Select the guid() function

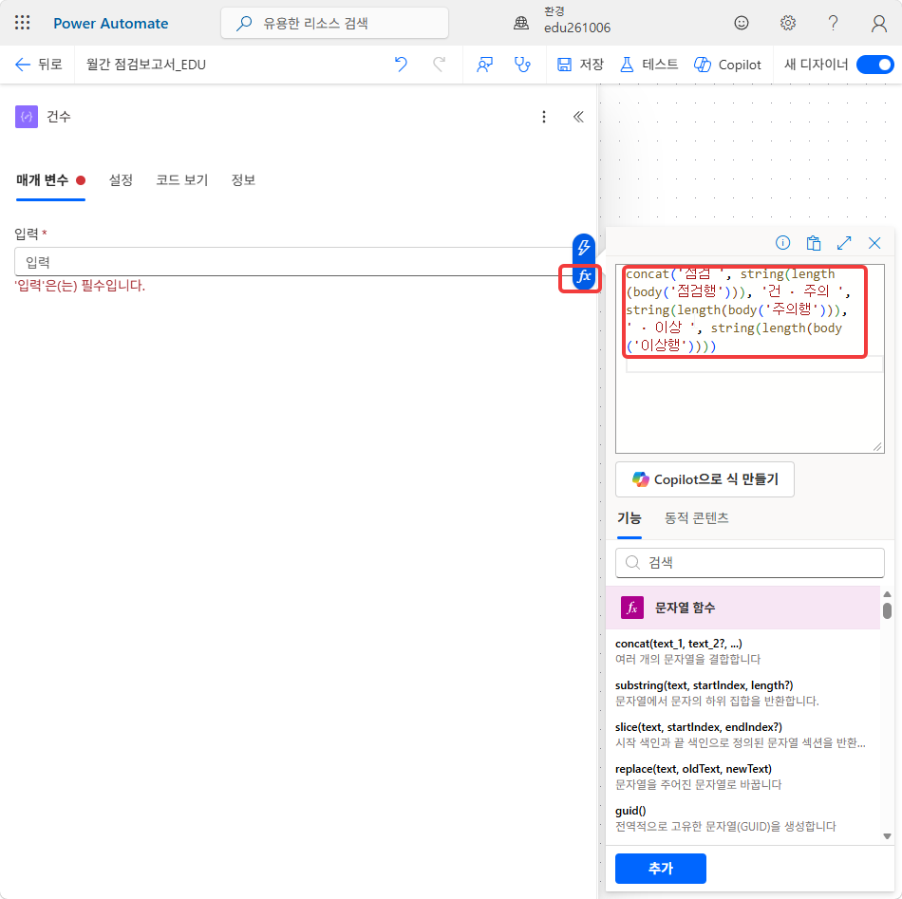(742, 818)
